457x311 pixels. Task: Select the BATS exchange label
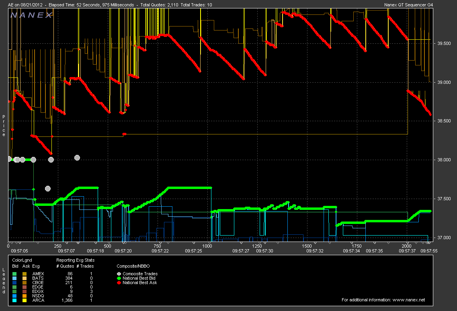38,278
